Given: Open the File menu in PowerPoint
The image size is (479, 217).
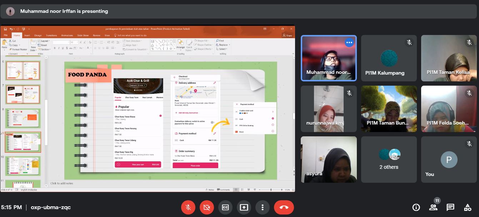Looking at the screenshot, I should click(x=6, y=35).
